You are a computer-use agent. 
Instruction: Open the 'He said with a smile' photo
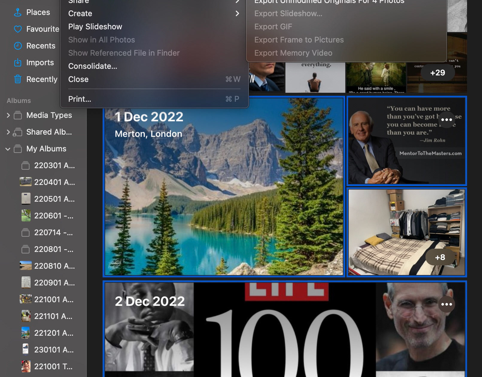pos(376,77)
